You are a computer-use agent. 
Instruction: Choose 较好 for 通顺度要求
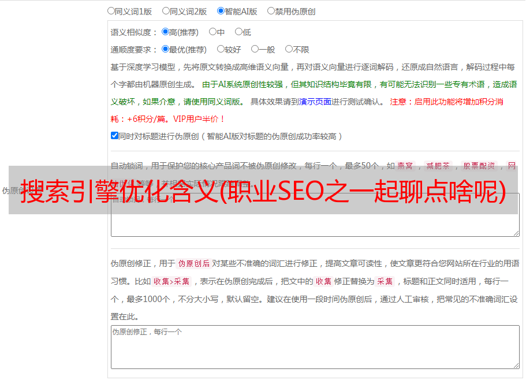point(221,49)
